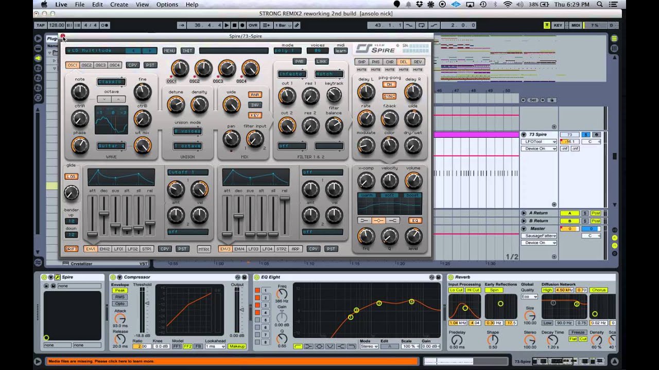Toggle the KEY map mode switch
This screenshot has width=659, height=370.
point(558,25)
